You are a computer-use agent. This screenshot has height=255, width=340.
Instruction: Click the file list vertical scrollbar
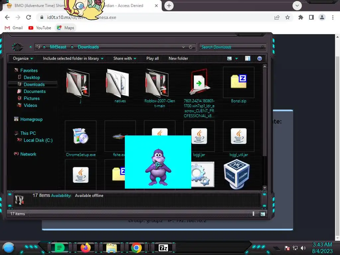(265, 113)
